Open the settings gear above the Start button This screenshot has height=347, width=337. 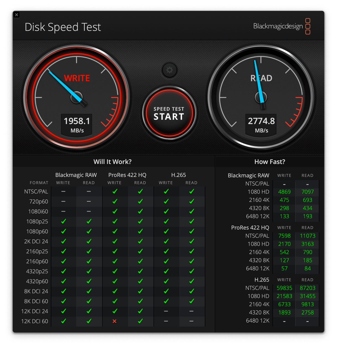tap(169, 70)
